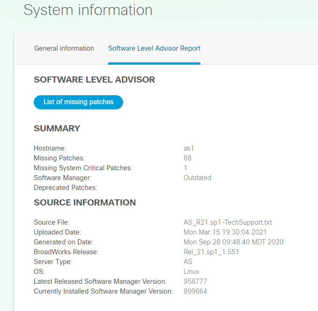Click the Generated on Date value
The image size is (318, 311).
tap(233, 242)
